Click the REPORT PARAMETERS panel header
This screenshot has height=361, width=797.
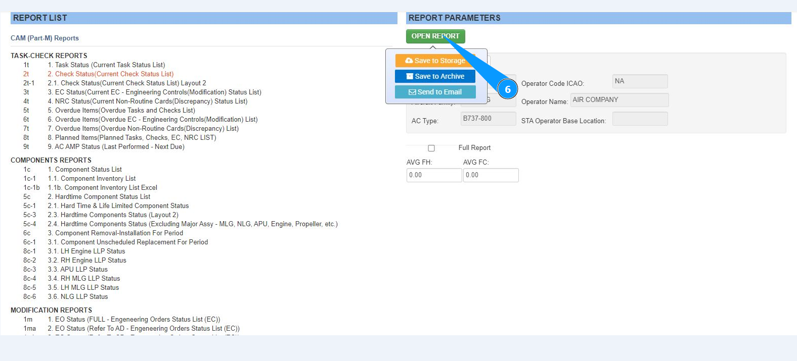tap(599, 18)
